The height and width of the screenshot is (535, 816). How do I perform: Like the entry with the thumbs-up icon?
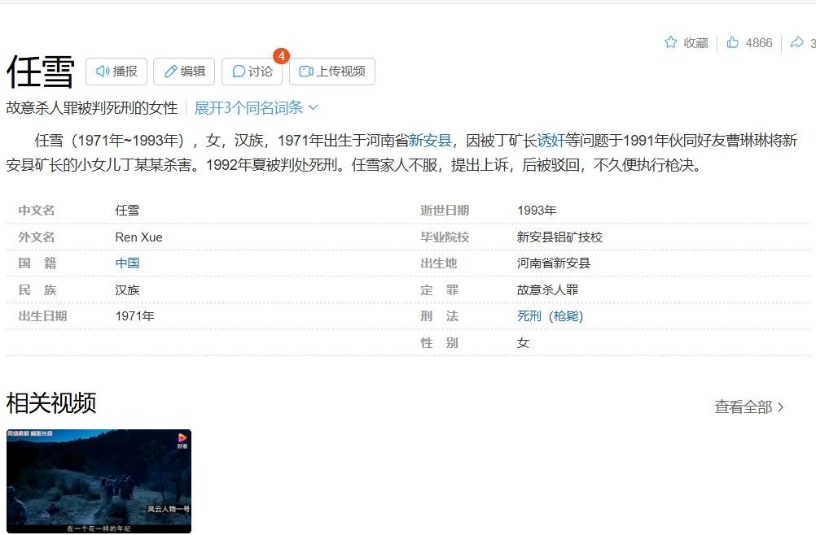coord(733,42)
